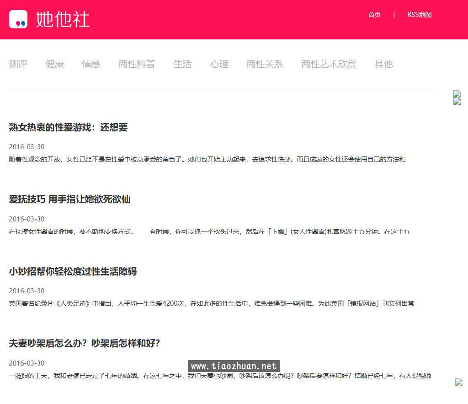This screenshot has width=468, height=404.
Task: Select the 生活 category
Action: tap(182, 65)
